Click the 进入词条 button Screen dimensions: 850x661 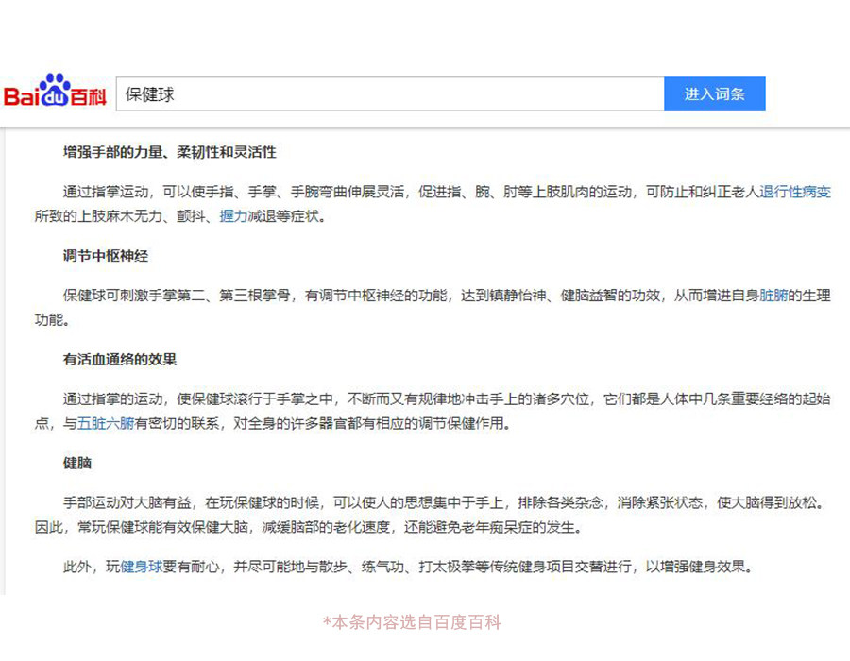[715, 94]
